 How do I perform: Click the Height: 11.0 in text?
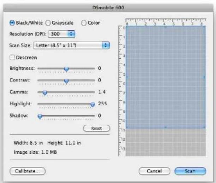click(64, 143)
